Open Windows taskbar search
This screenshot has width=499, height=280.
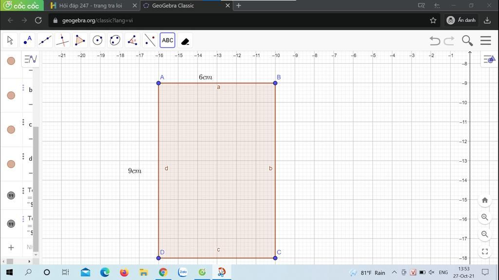(28, 272)
